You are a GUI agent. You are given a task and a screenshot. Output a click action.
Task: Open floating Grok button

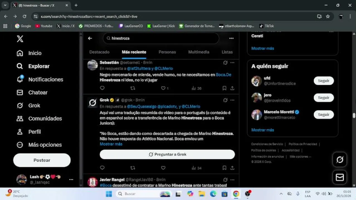click(340, 159)
